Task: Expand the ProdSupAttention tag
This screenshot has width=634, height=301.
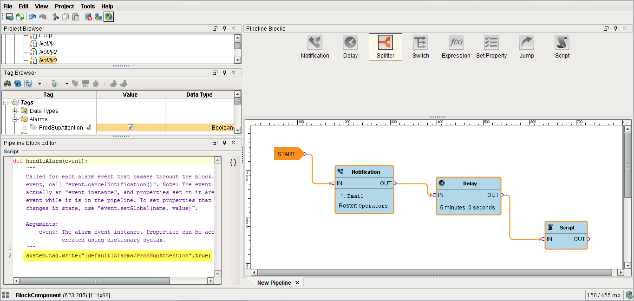Action: (24, 128)
